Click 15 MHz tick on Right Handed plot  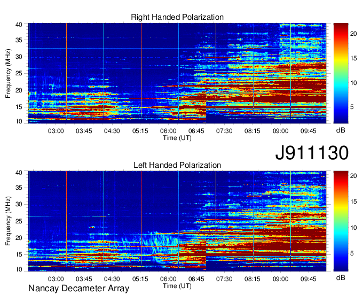coord(19,107)
